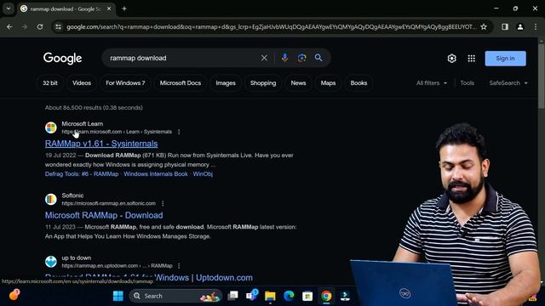The image size is (545, 306).
Task: Open Microsoft Store from taskbar
Action: point(307,296)
